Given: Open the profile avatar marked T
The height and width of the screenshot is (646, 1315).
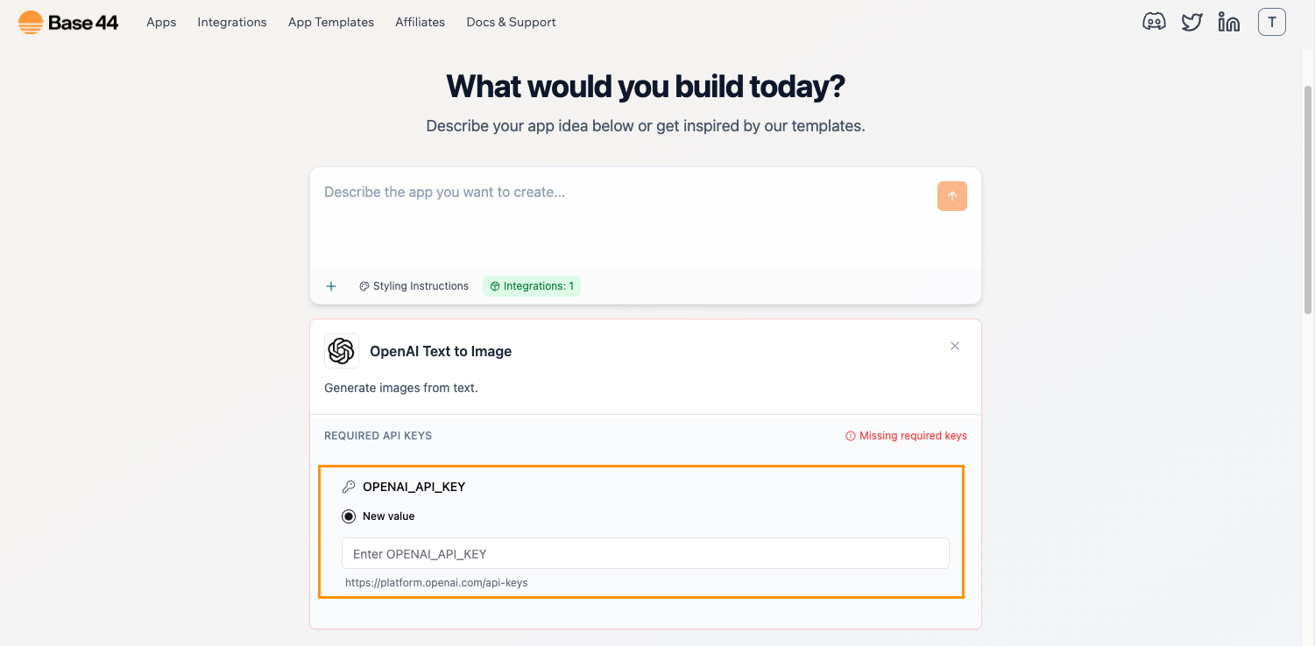Looking at the screenshot, I should pyautogui.click(x=1271, y=21).
